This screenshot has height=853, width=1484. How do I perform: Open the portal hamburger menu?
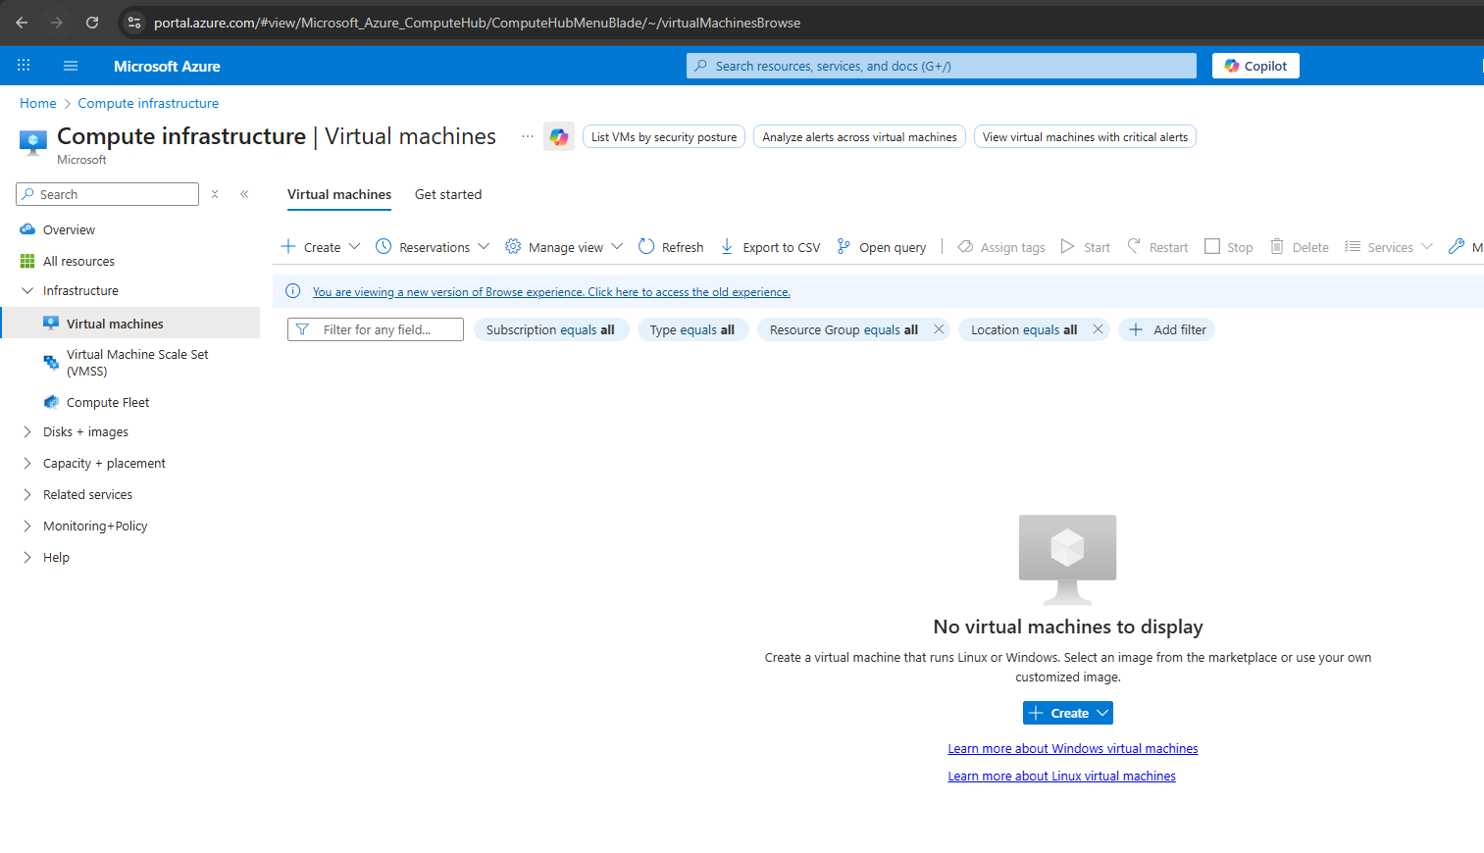click(71, 66)
